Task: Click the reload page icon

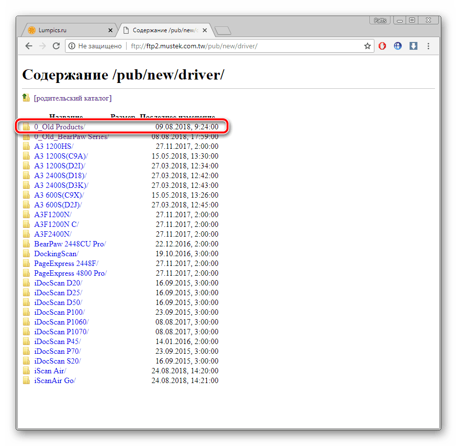Action: tap(56, 46)
